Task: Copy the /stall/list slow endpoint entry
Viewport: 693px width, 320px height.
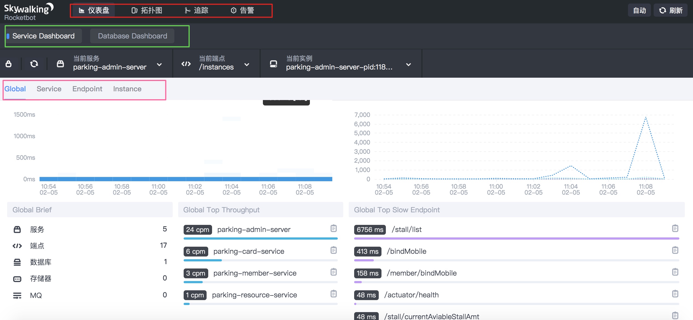Action: (x=675, y=228)
